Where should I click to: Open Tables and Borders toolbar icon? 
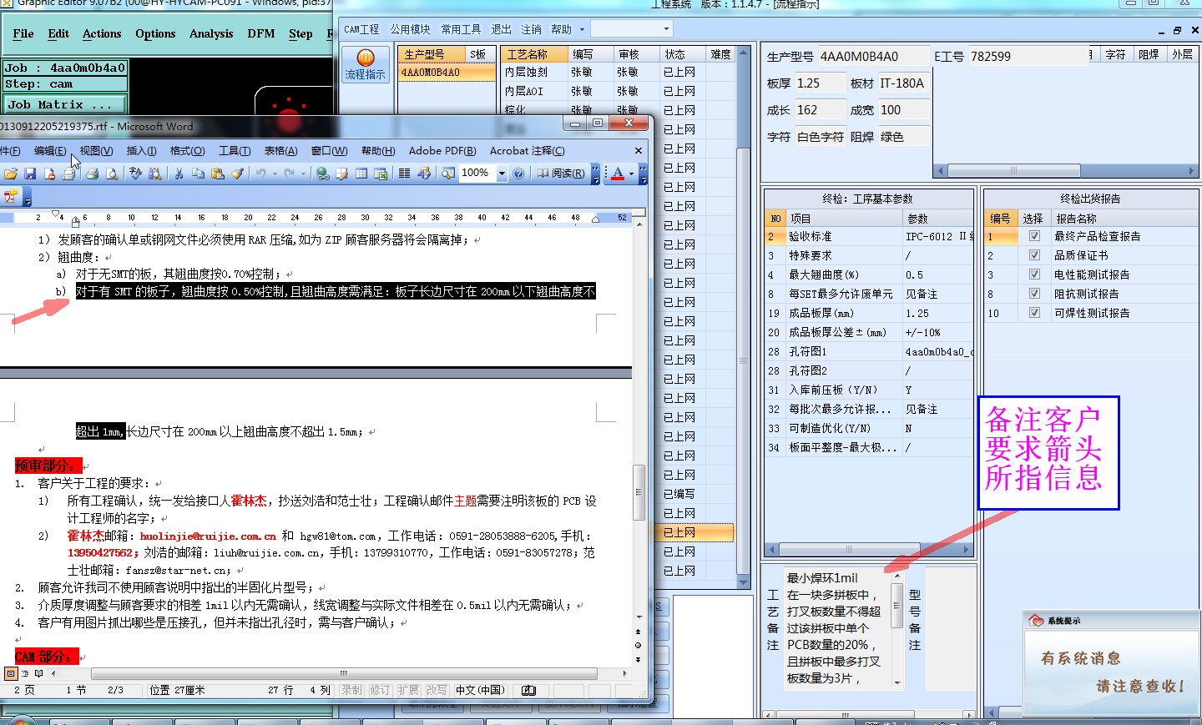(x=341, y=174)
